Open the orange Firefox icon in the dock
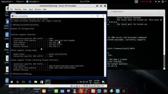The image size is (168, 94). click(44, 91)
